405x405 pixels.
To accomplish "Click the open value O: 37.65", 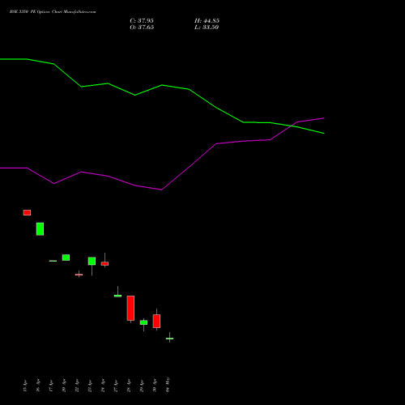I will (x=142, y=28).
